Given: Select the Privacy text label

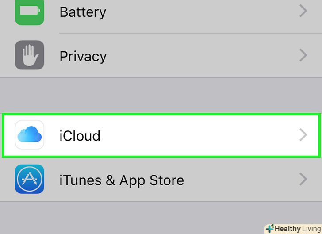Looking at the screenshot, I should pyautogui.click(x=83, y=56).
